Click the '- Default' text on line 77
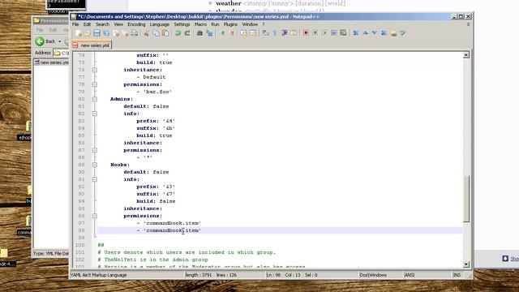Image resolution: width=519 pixels, height=292 pixels. (x=151, y=77)
